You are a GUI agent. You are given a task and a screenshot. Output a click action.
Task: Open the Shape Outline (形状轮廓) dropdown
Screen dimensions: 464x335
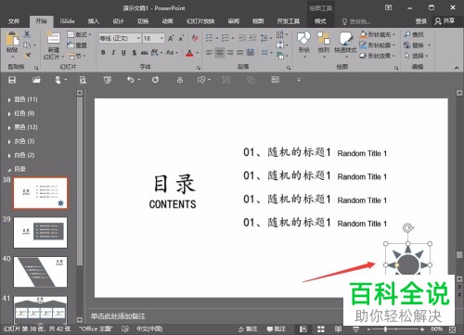(x=378, y=45)
